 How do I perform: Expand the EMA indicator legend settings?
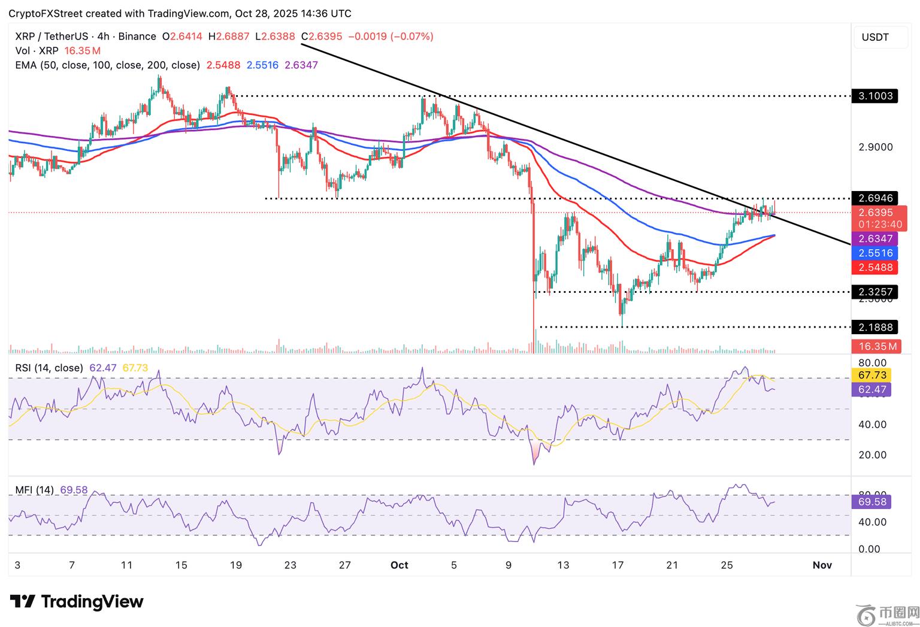108,65
